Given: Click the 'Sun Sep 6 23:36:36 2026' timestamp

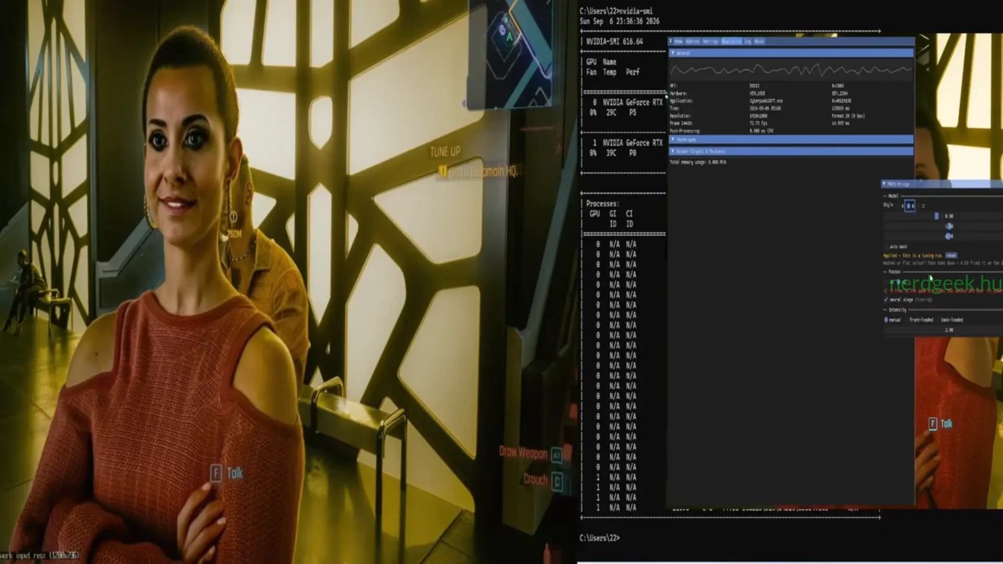Looking at the screenshot, I should tap(620, 21).
